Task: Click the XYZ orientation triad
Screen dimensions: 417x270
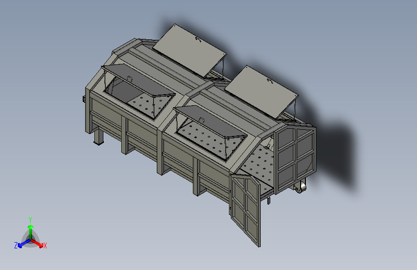Action: click(30, 234)
